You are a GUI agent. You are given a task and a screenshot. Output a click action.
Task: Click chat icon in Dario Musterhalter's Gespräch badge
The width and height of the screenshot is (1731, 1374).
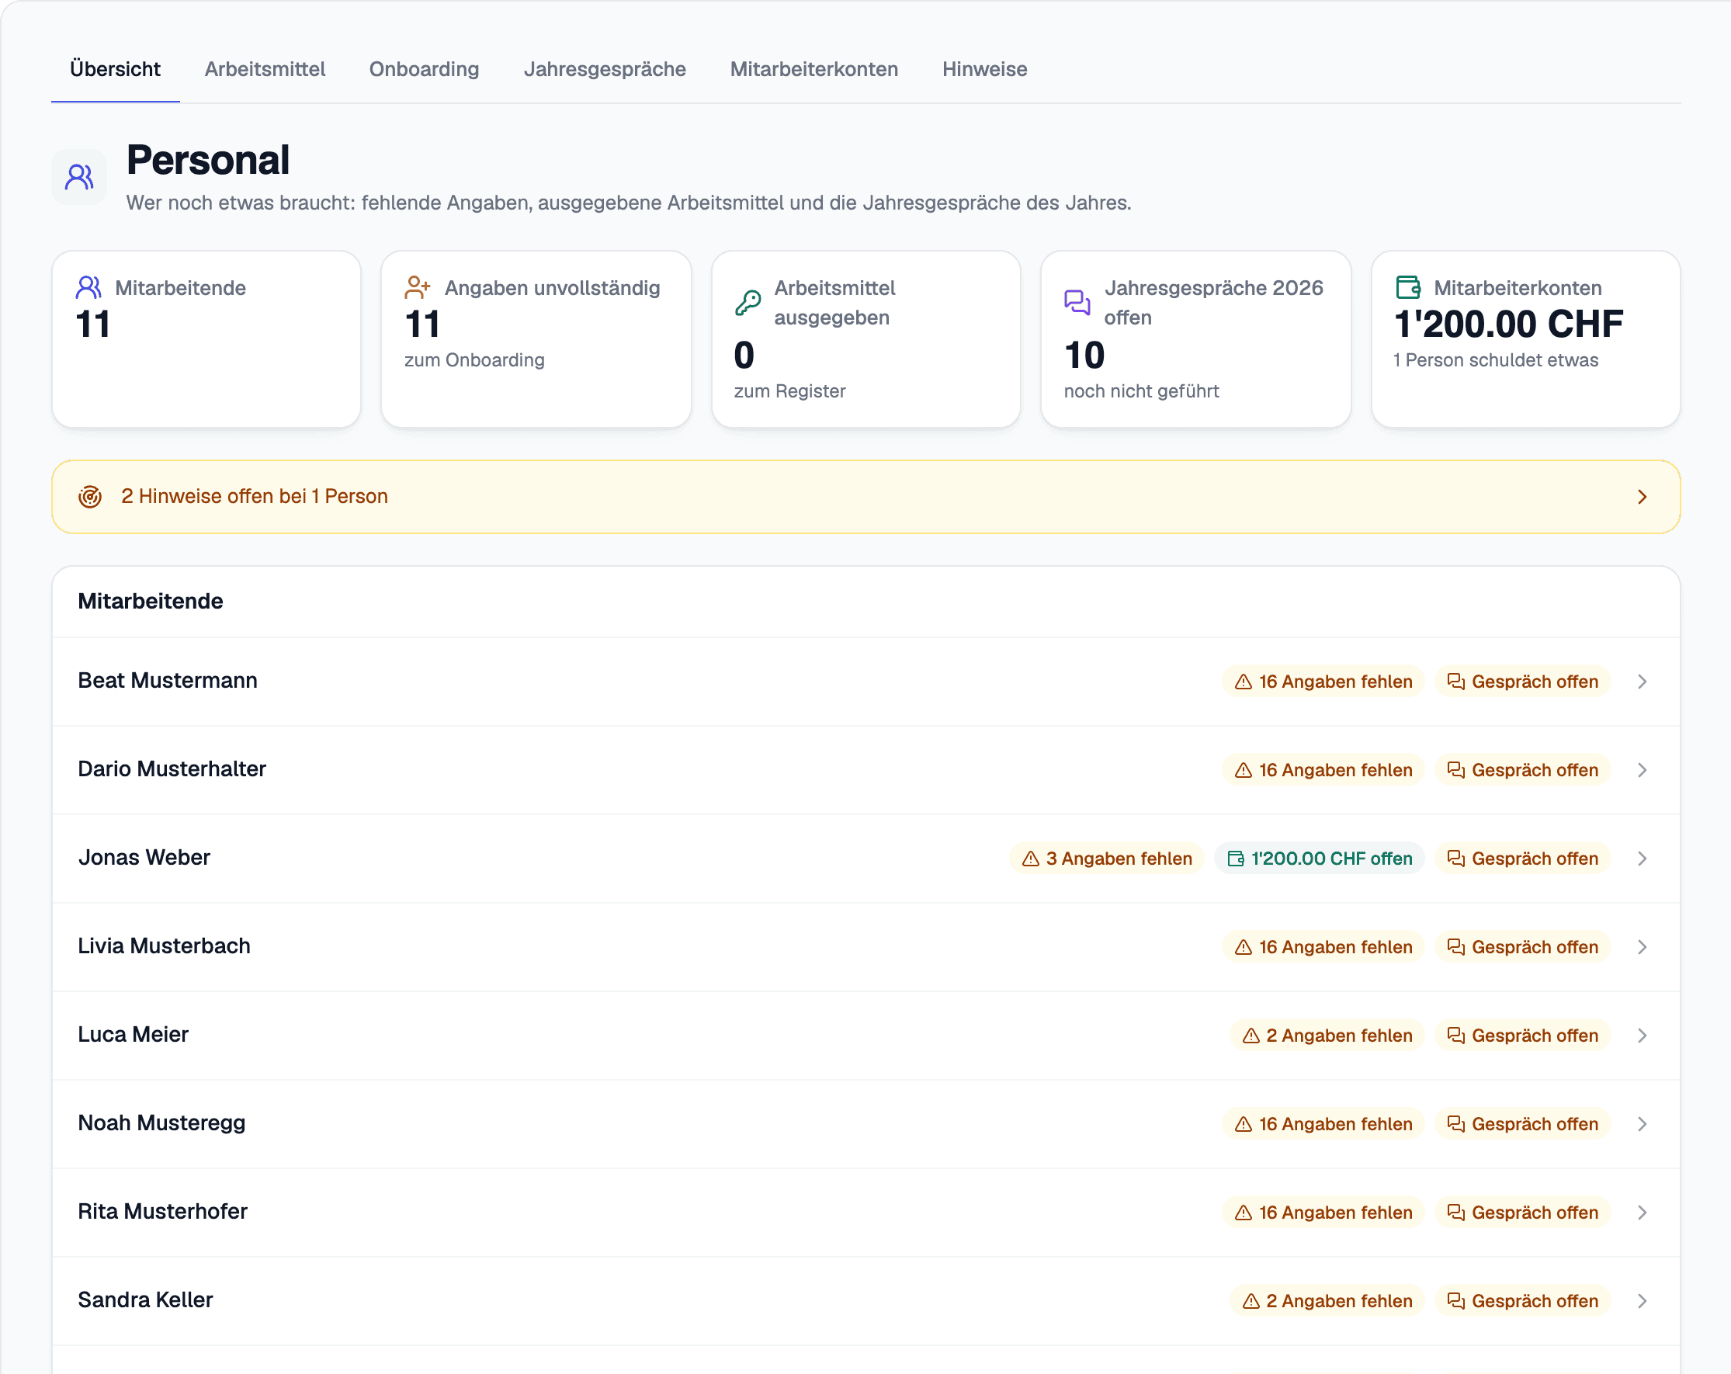(x=1456, y=770)
